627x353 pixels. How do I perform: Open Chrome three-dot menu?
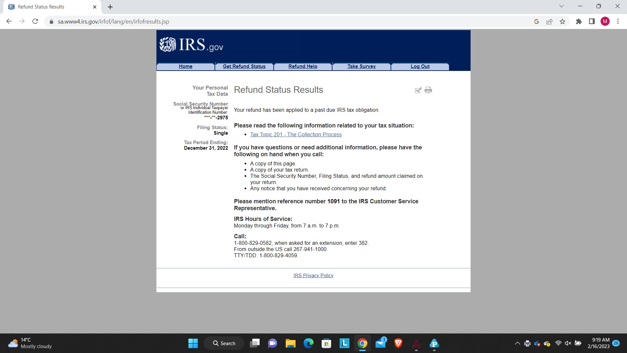(618, 22)
